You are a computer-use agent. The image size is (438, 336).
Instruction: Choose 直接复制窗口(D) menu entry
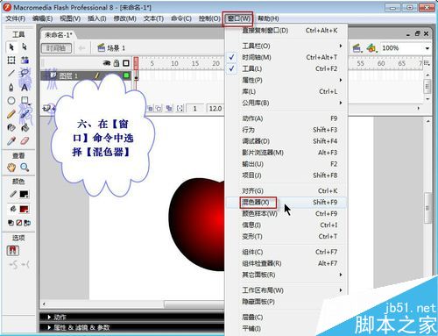[x=286, y=31]
